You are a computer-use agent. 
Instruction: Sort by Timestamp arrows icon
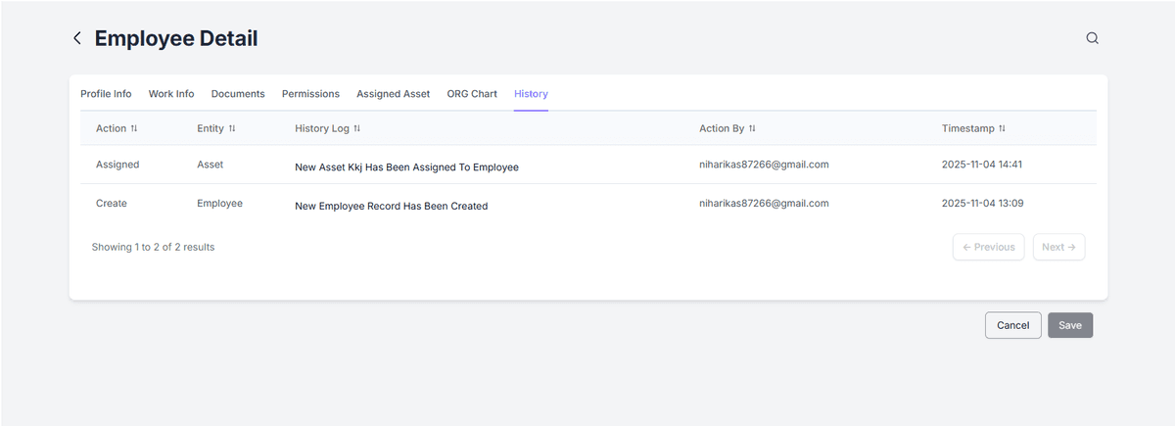1003,128
